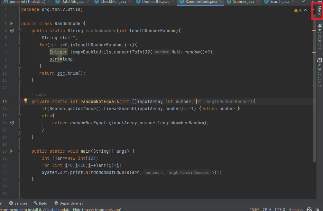This screenshot has width=323, height=211.
Task: Collapse main method fold at line 20
Action: [x=19, y=151]
